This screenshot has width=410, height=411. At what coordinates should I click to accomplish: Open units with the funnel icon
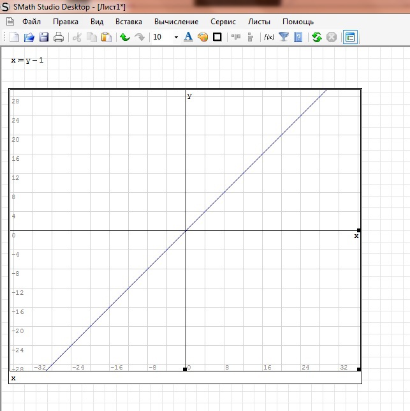point(284,37)
